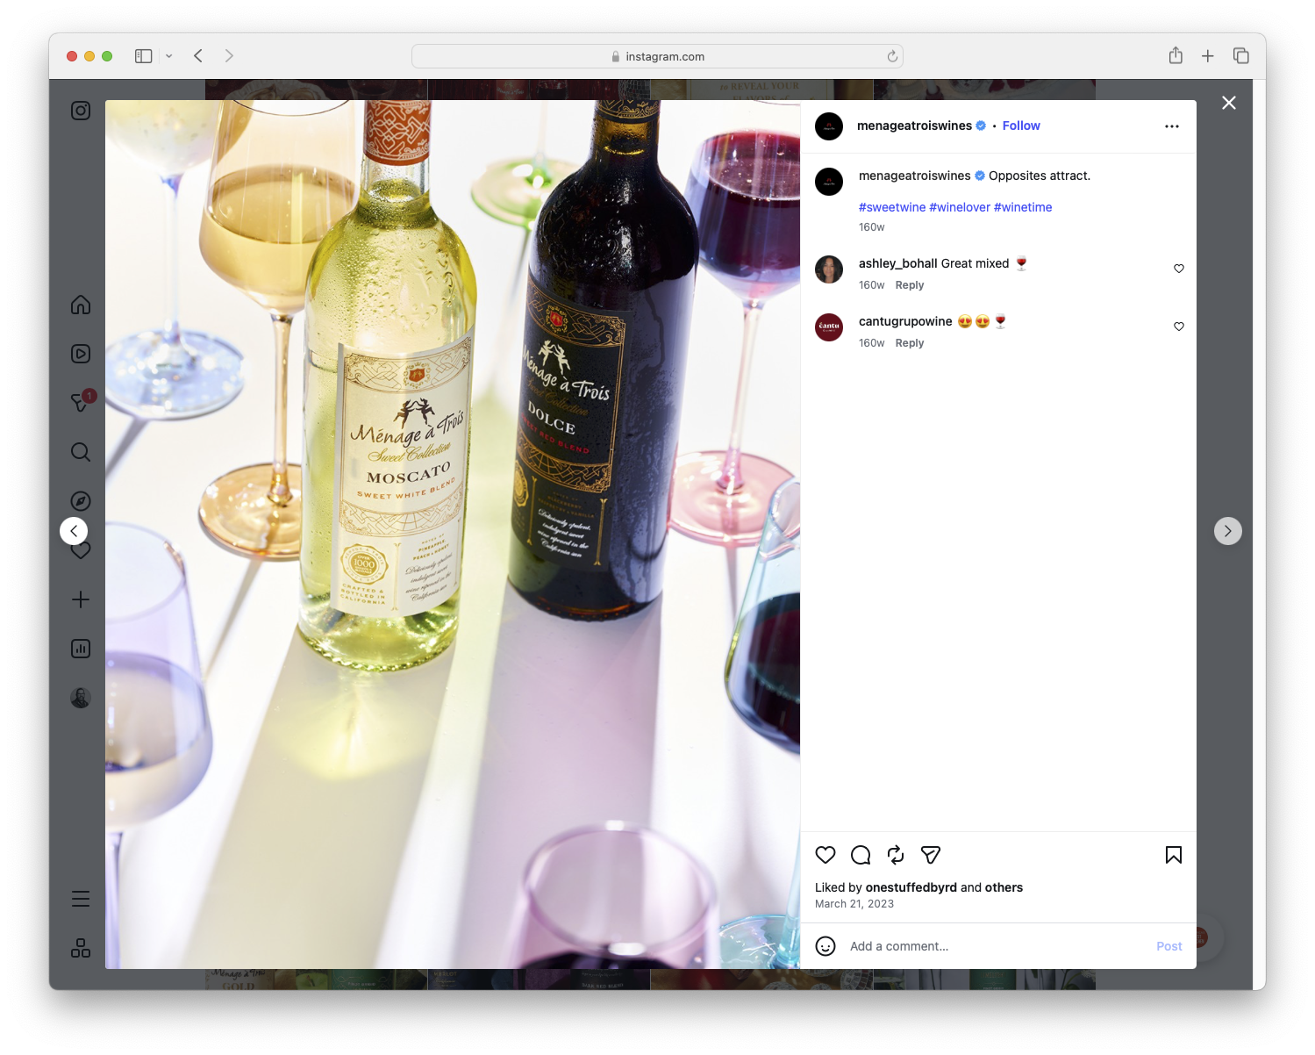Click the 160w timestamp under the caption
1315x1055 pixels.
872,227
